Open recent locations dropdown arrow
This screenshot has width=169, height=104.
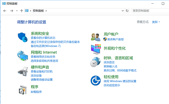click(x=17, y=11)
